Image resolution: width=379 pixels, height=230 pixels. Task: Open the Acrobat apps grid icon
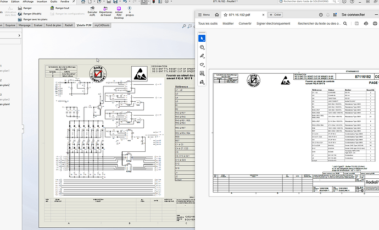335,15
